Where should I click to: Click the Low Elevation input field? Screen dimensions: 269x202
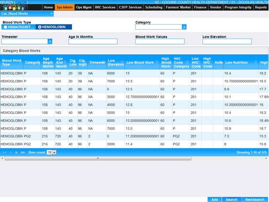227,41
